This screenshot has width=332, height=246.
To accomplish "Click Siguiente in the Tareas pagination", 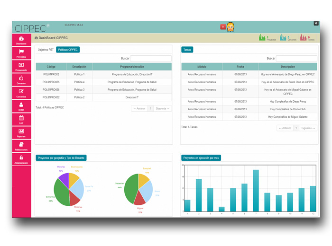I will [x=308, y=128].
